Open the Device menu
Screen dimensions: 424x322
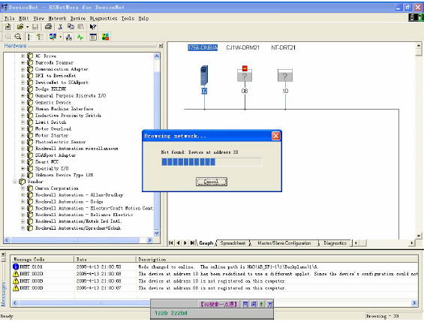click(78, 18)
